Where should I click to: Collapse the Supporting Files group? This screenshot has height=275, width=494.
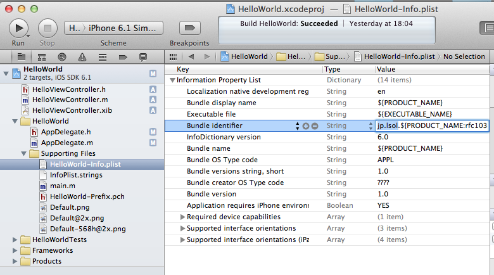[23, 153]
